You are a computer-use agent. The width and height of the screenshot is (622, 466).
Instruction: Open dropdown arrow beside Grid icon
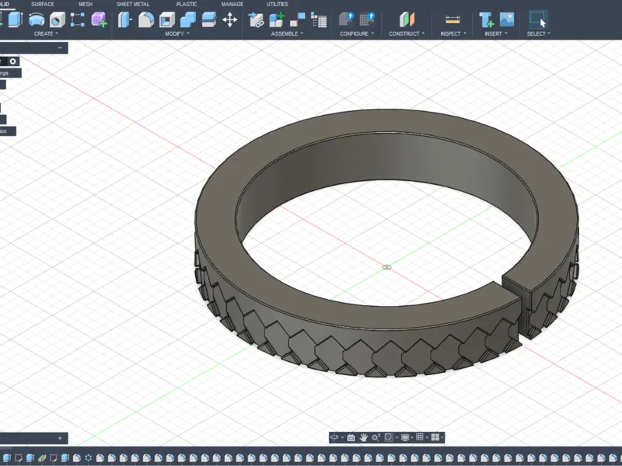[x=426, y=438]
